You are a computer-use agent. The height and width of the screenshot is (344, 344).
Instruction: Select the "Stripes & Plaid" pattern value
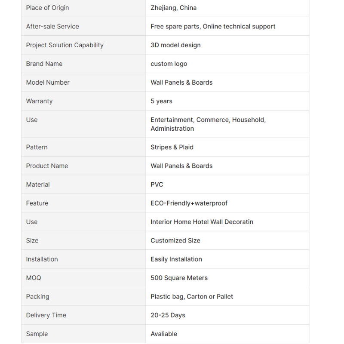(172, 147)
